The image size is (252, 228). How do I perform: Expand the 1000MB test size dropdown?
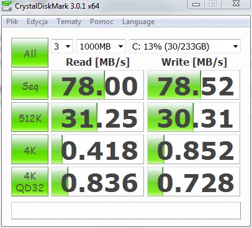click(101, 46)
